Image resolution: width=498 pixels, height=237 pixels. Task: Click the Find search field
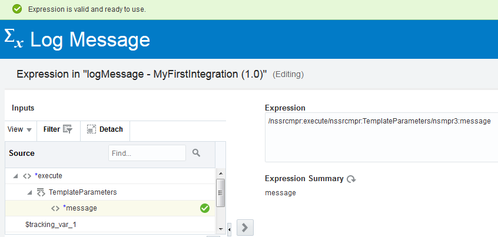(x=147, y=153)
